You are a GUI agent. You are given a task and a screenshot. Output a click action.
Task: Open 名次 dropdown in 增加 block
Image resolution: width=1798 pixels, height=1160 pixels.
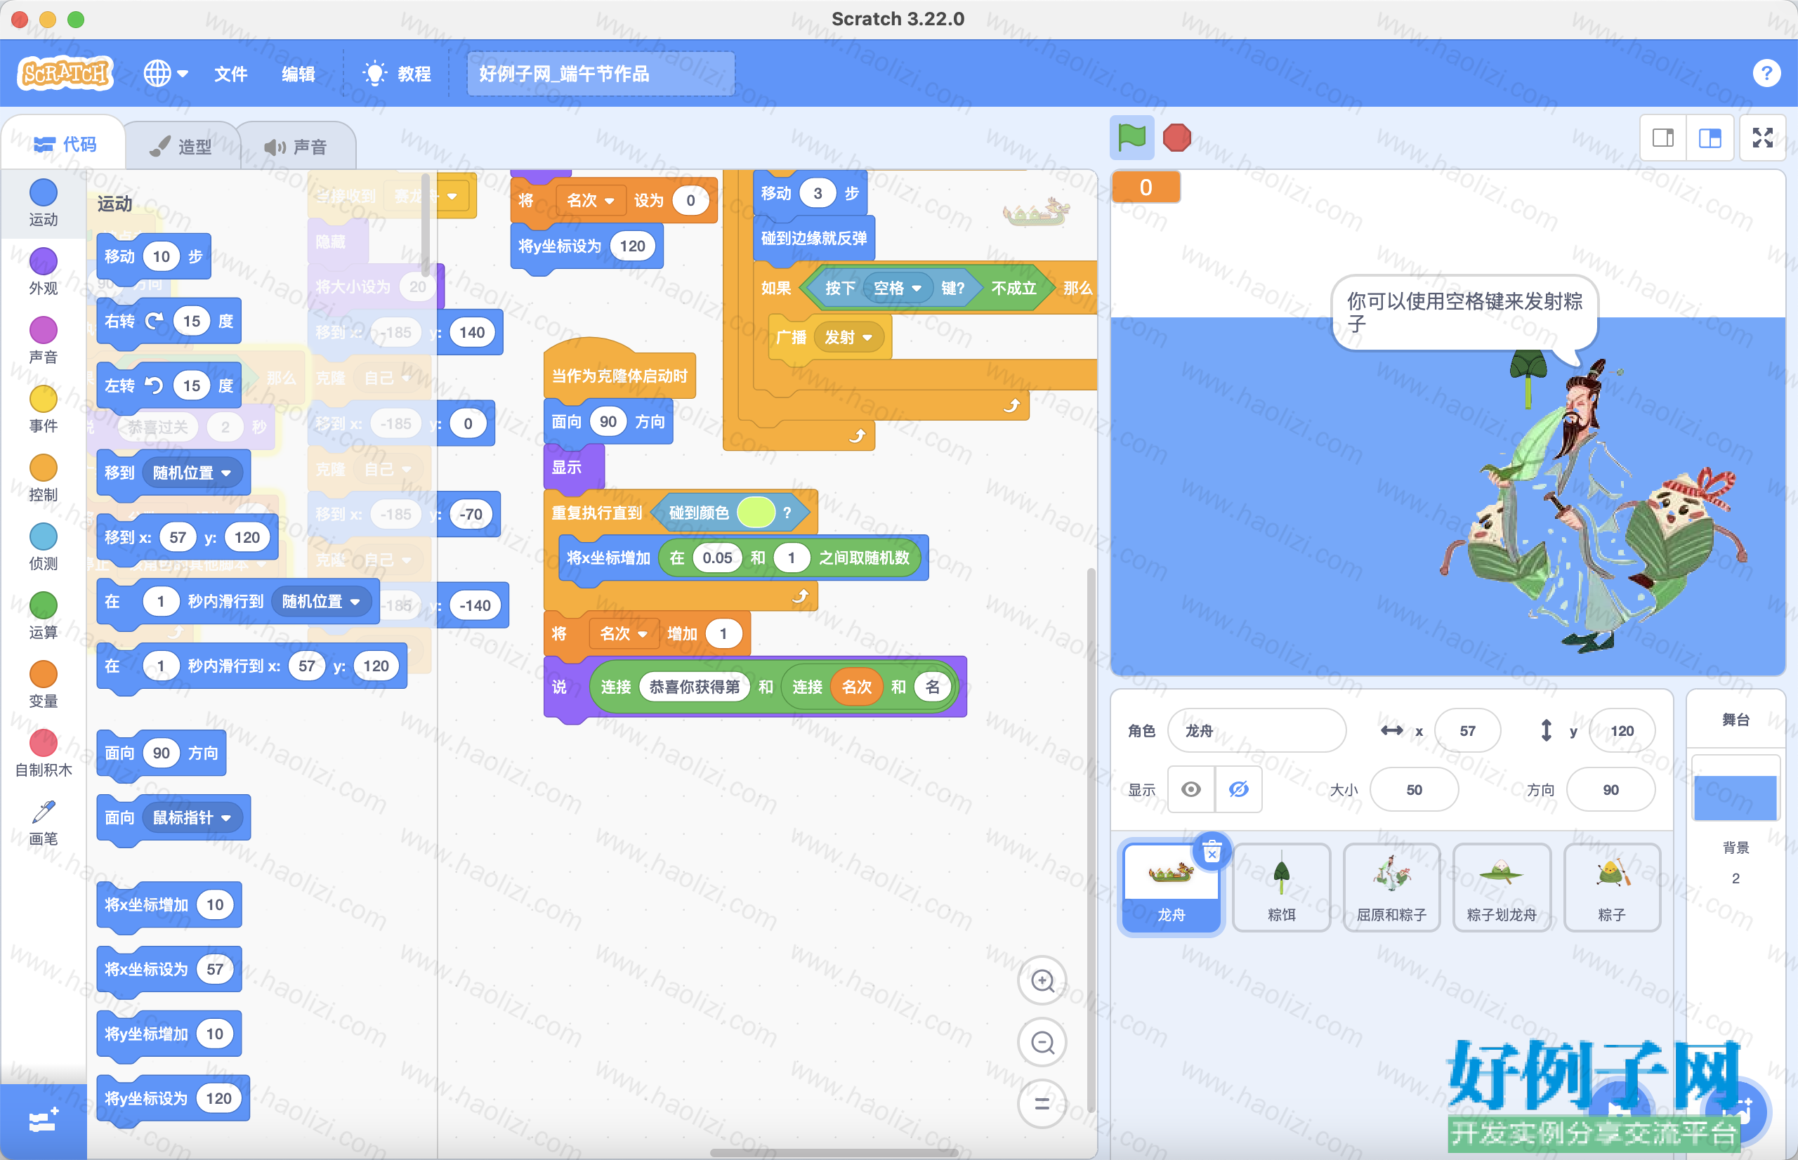[624, 633]
